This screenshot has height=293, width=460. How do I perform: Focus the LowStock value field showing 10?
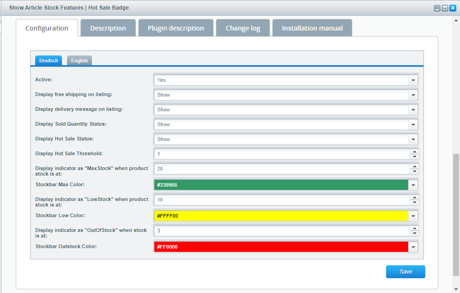tap(282, 200)
